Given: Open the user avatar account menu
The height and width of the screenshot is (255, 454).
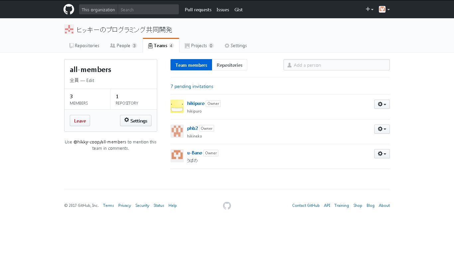Looking at the screenshot, I should [384, 9].
